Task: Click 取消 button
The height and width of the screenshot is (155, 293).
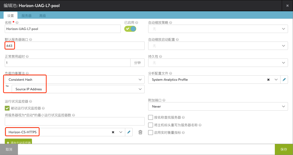Action: point(9,149)
